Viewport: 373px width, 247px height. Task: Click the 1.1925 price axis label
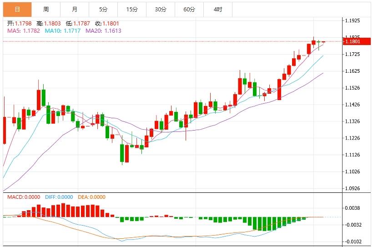(353, 21)
